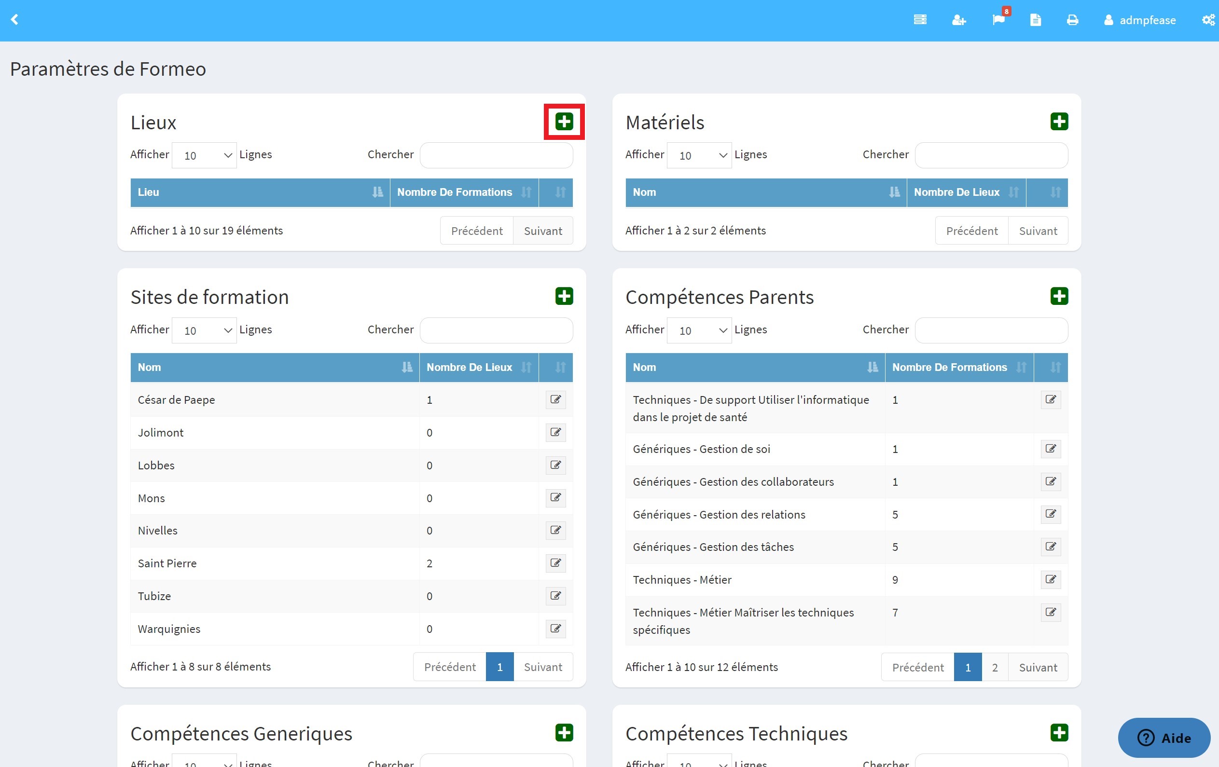Click the add user icon in header
The image size is (1219, 767).
tap(959, 20)
